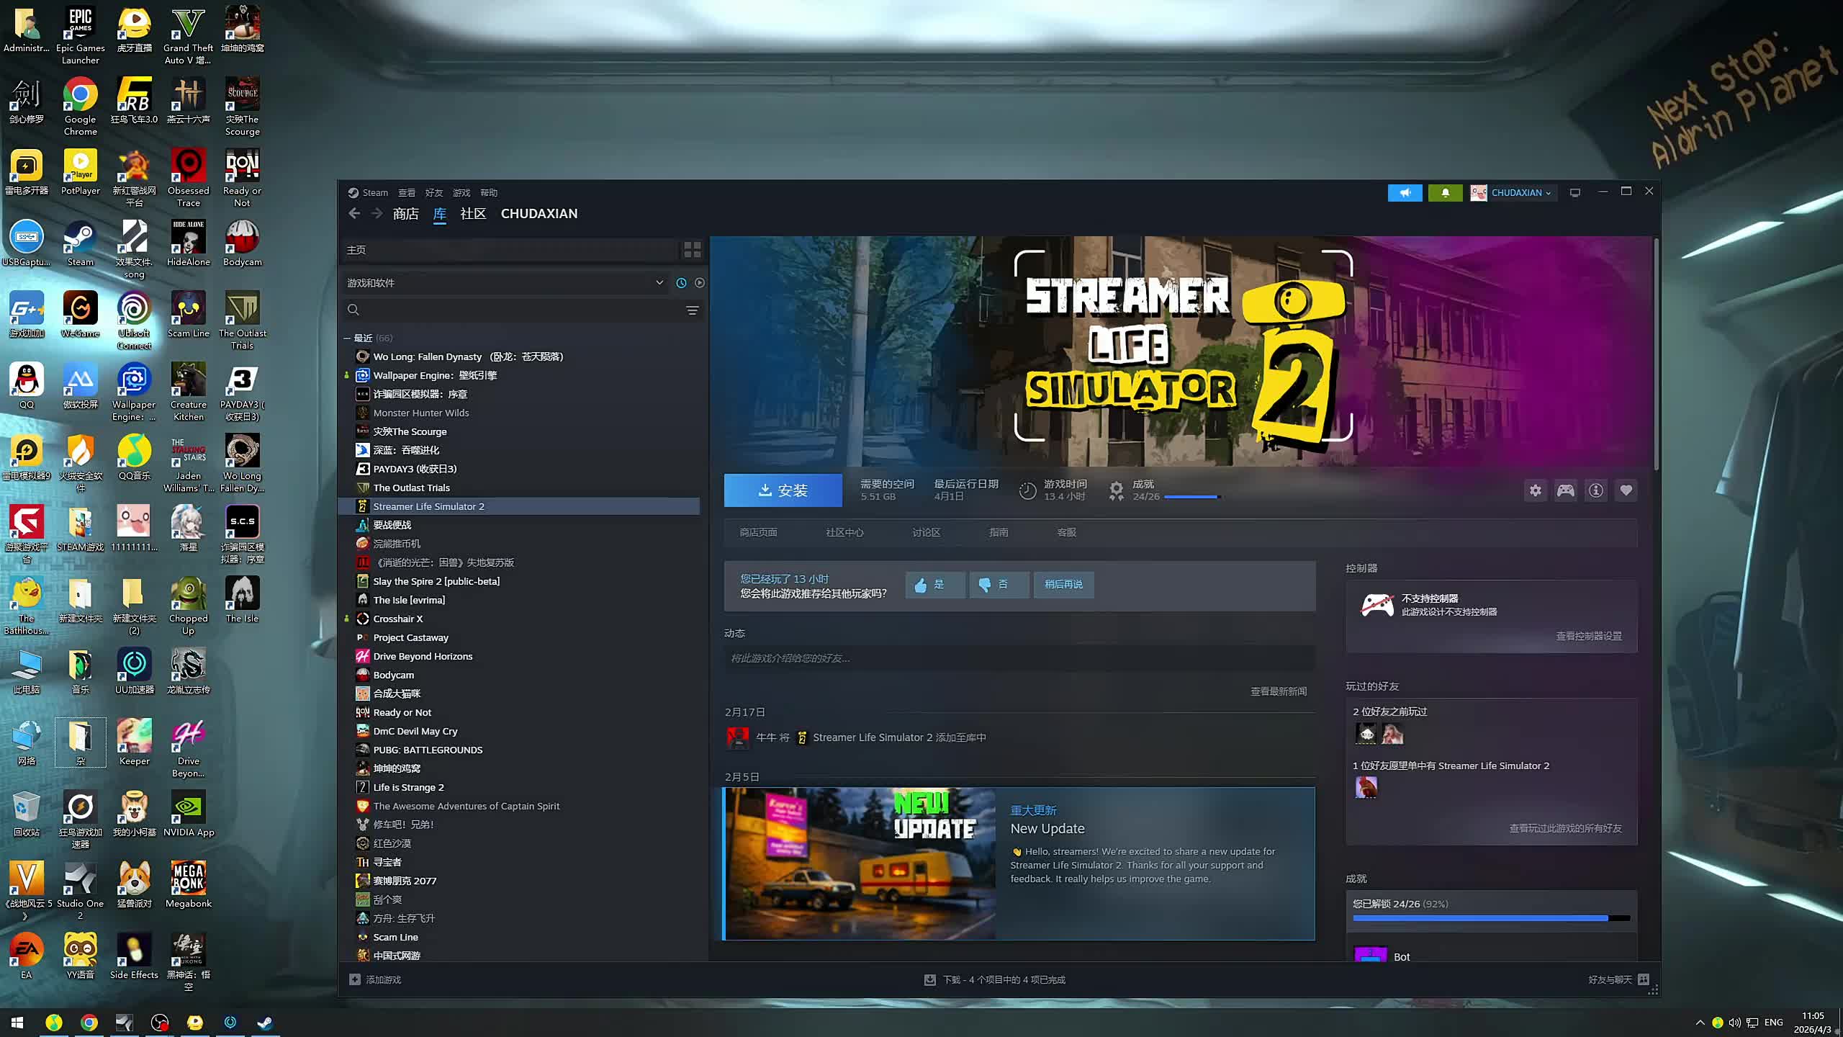Image resolution: width=1843 pixels, height=1037 pixels.
Task: Toggle sort by recent clock icon
Action: point(681,283)
